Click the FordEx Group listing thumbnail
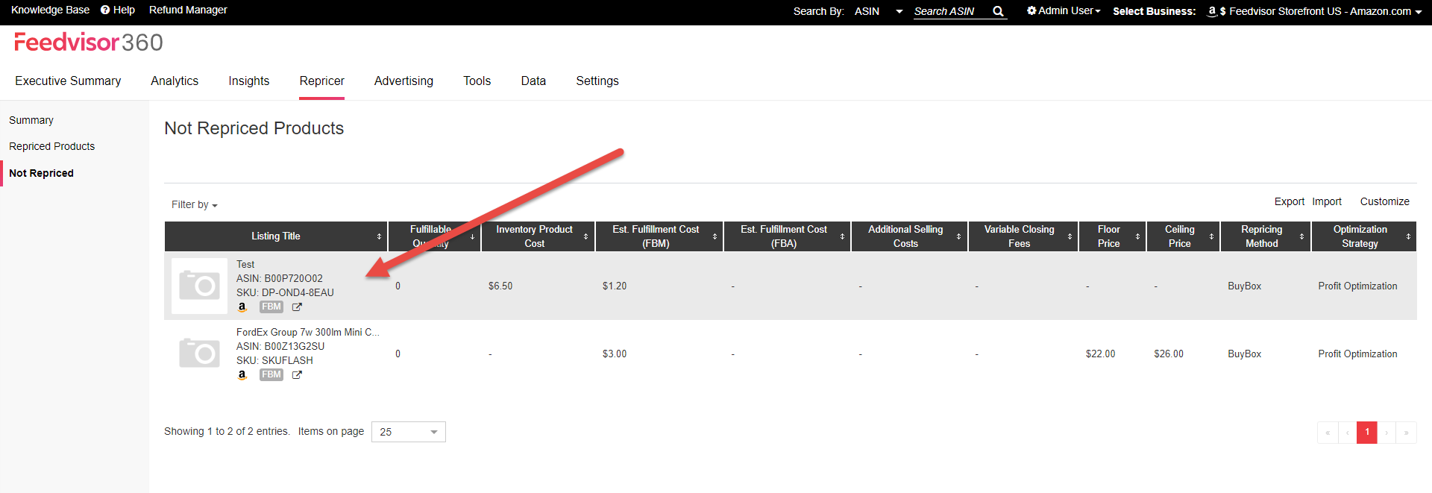The width and height of the screenshot is (1432, 493). (x=199, y=354)
